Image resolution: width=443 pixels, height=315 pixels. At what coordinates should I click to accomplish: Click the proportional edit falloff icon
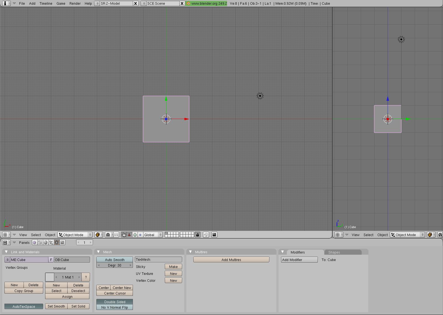pyautogui.click(x=116, y=235)
